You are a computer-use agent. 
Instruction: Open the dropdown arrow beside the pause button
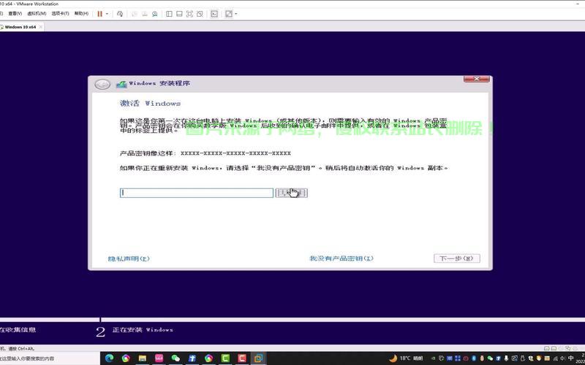click(x=107, y=14)
